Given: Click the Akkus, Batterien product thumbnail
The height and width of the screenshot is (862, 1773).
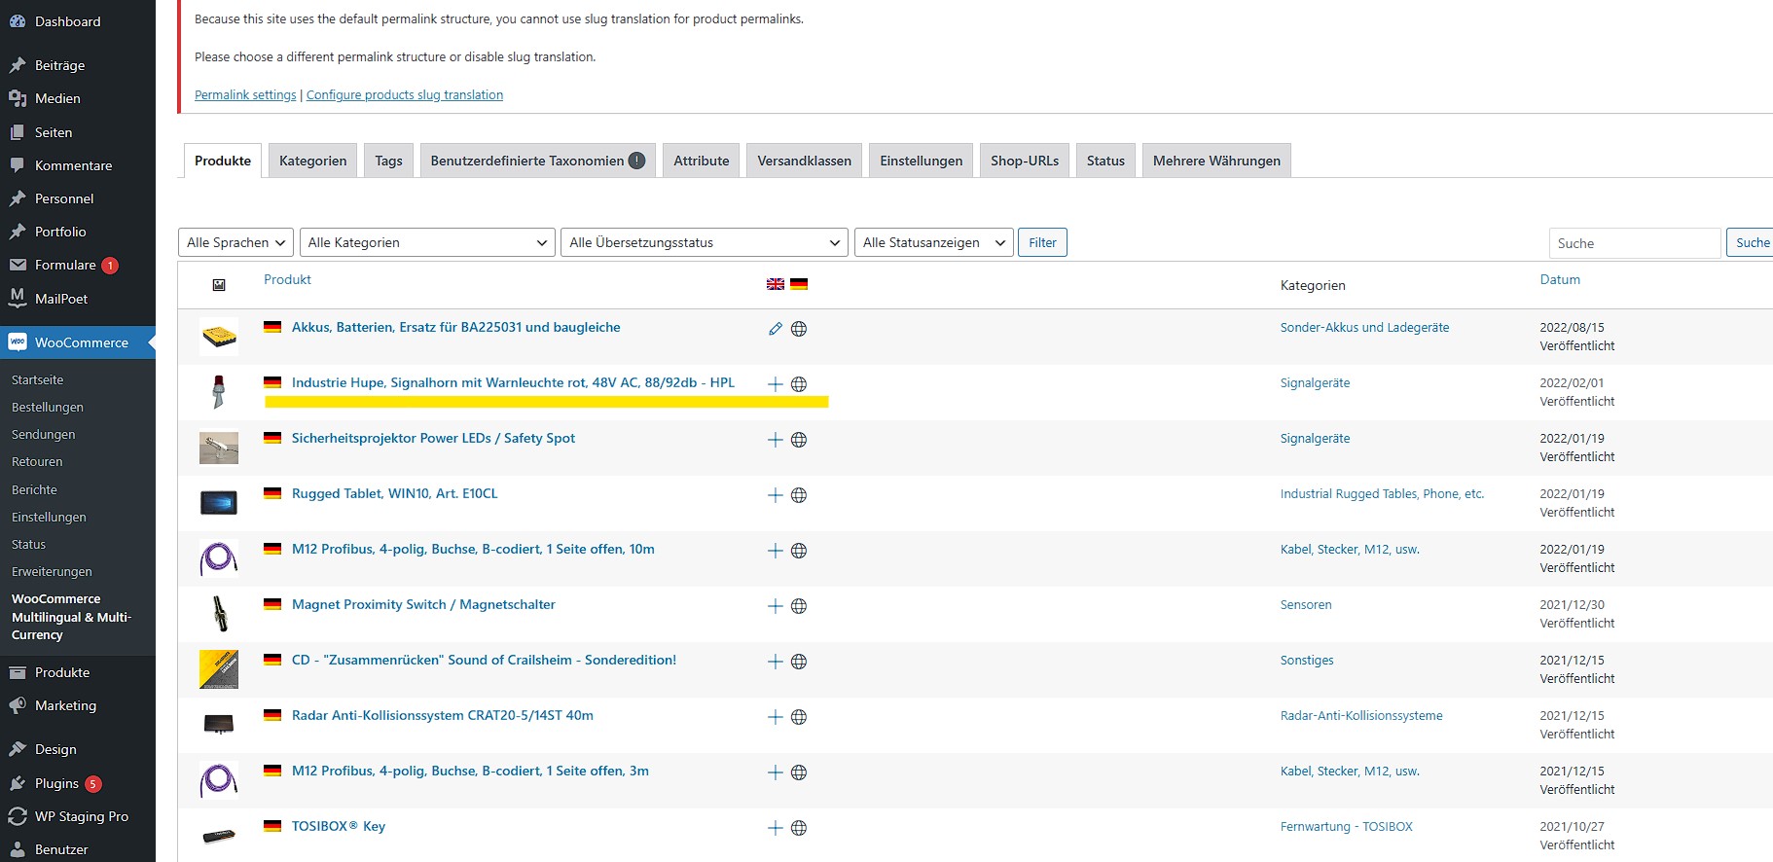Looking at the screenshot, I should pyautogui.click(x=219, y=337).
